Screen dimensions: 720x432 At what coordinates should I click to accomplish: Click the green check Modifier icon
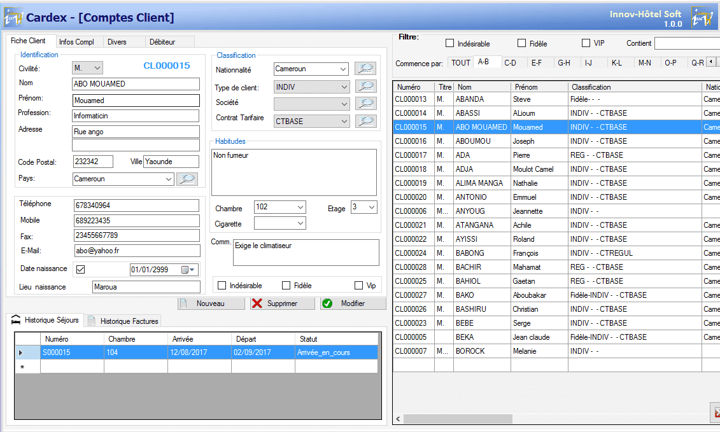[x=328, y=303]
